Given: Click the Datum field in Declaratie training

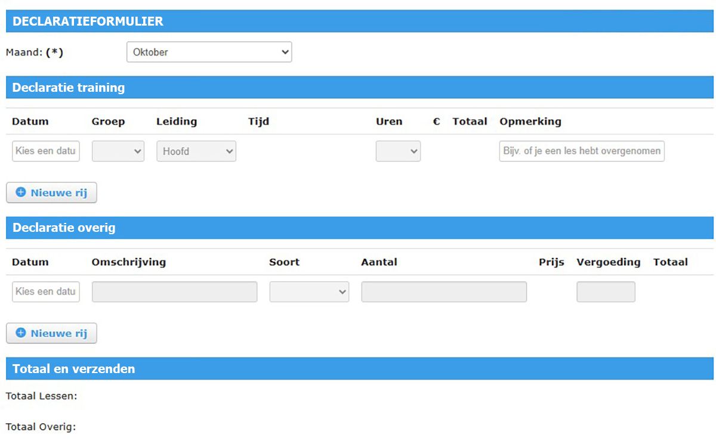Looking at the screenshot, I should (46, 151).
